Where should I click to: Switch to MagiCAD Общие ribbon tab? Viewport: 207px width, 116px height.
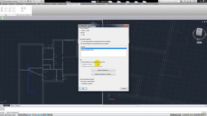[x=74, y=4]
